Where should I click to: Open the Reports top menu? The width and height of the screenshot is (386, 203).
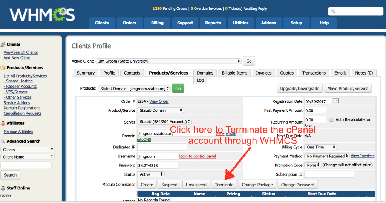tap(213, 23)
